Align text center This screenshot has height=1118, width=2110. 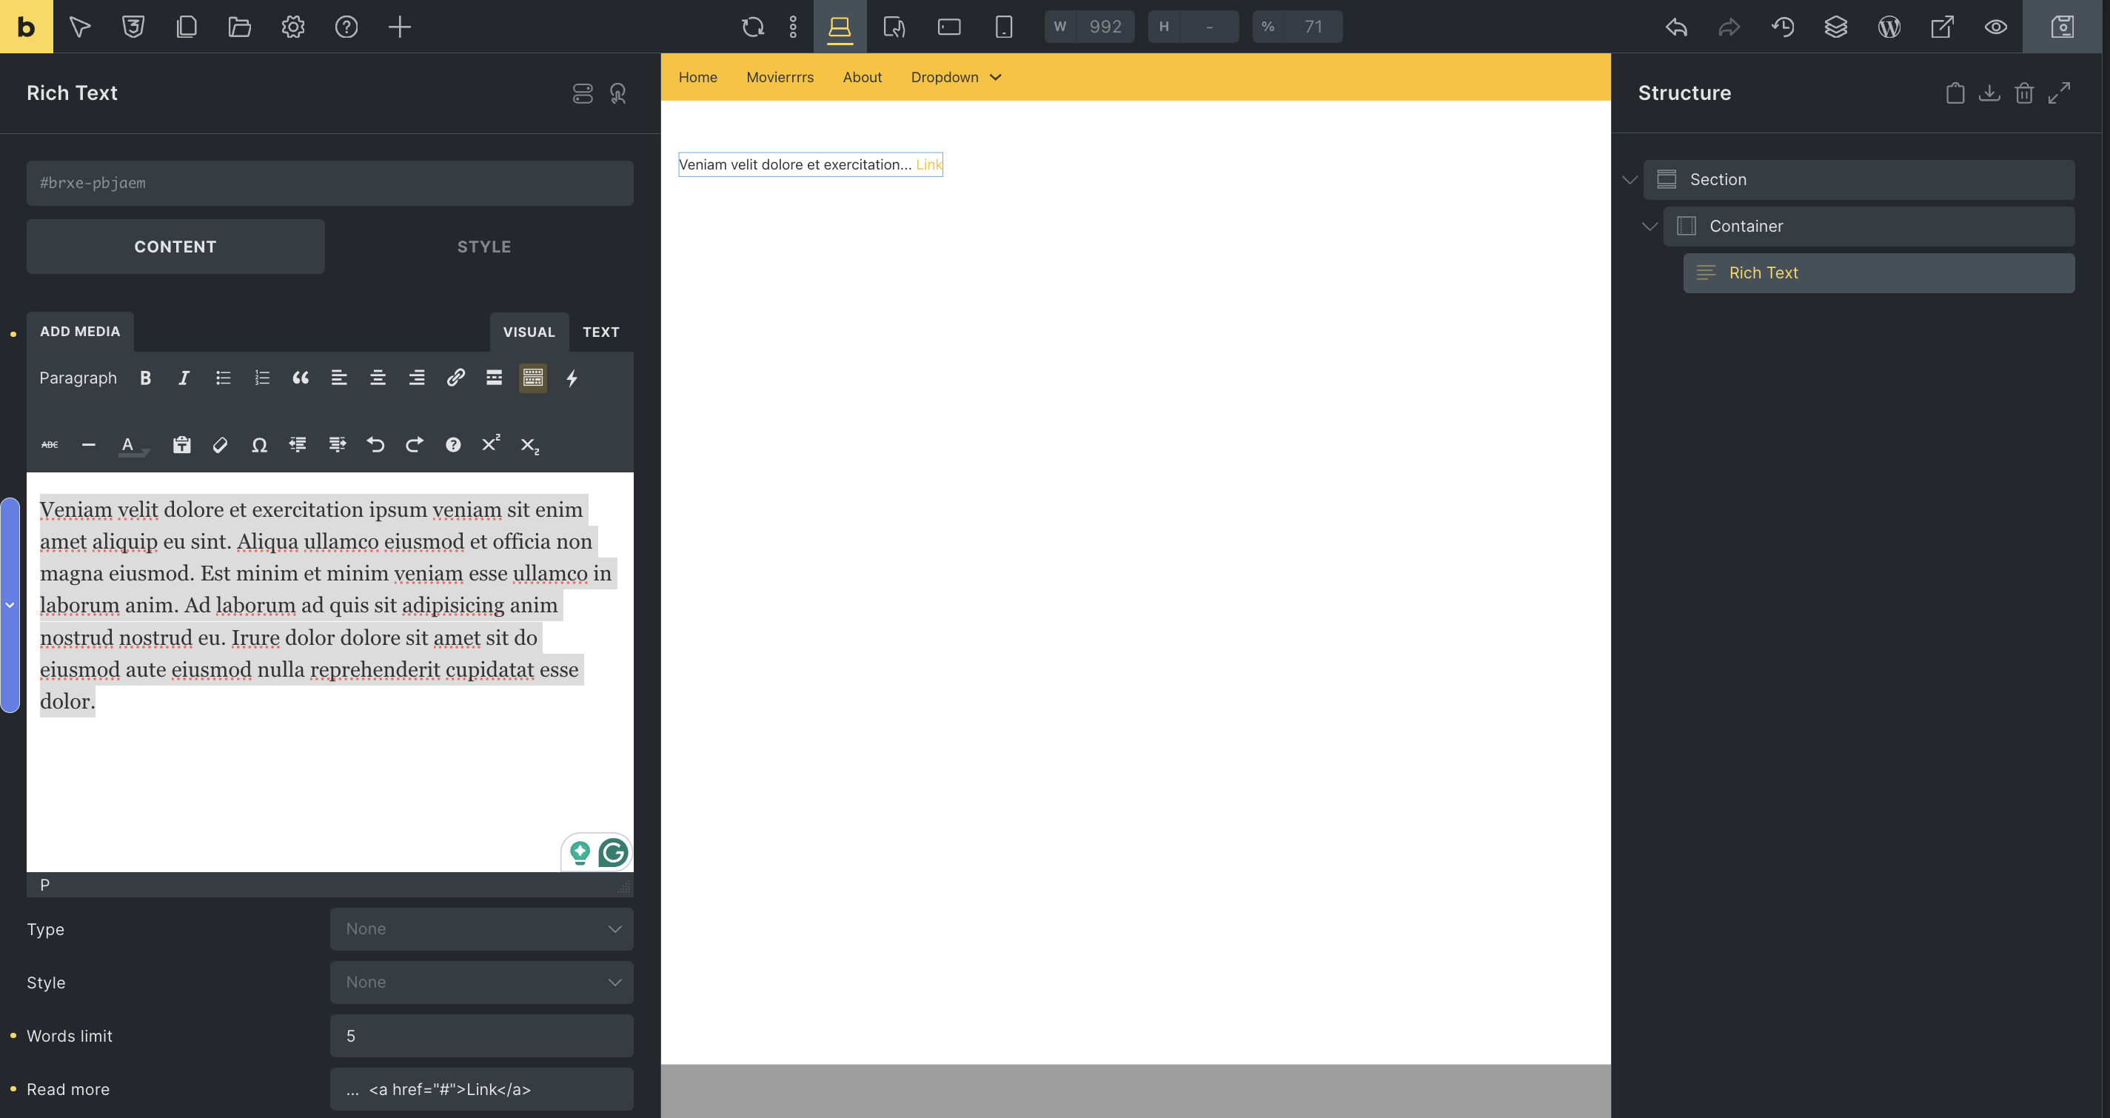click(378, 378)
